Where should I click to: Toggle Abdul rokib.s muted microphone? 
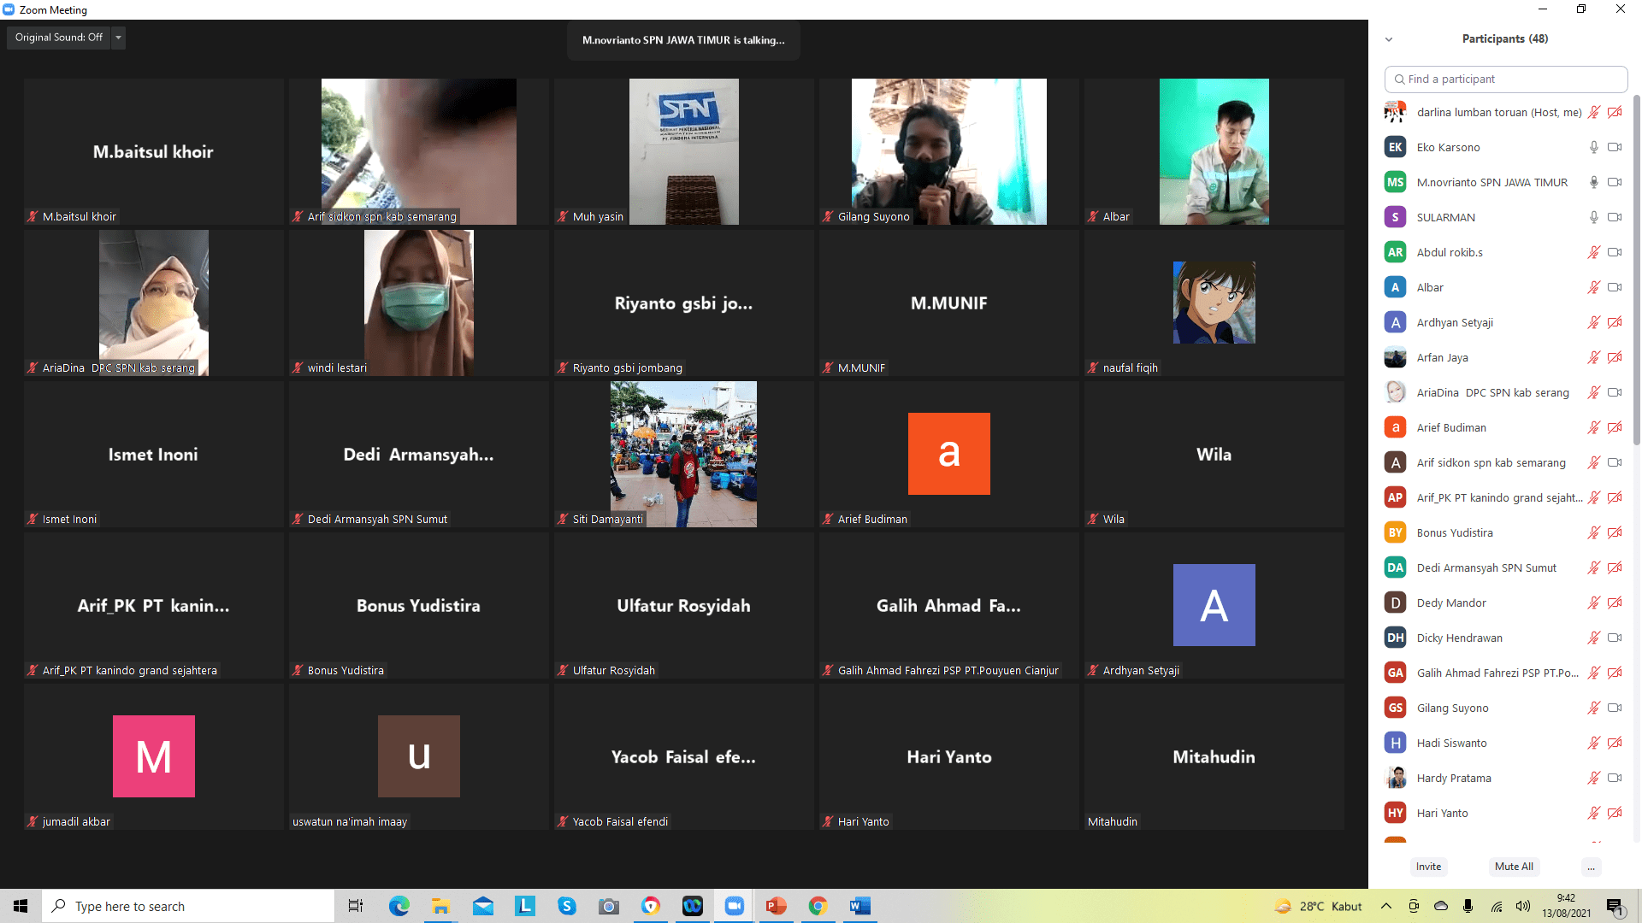click(1593, 252)
